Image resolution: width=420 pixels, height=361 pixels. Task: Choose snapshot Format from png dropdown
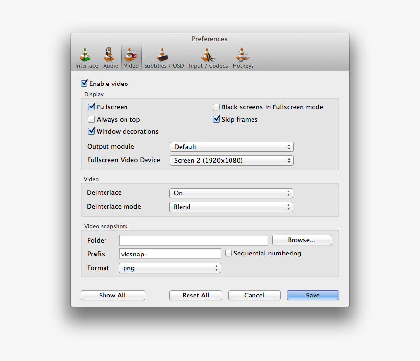[x=169, y=268]
